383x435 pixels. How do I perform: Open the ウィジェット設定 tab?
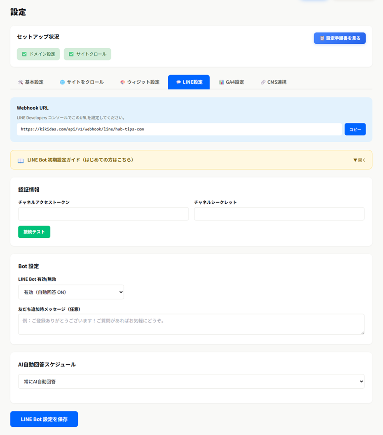(x=140, y=82)
